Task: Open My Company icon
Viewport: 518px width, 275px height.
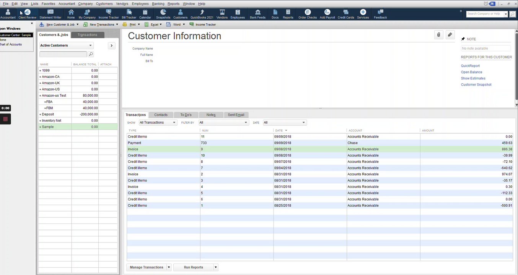Action: [x=87, y=14]
